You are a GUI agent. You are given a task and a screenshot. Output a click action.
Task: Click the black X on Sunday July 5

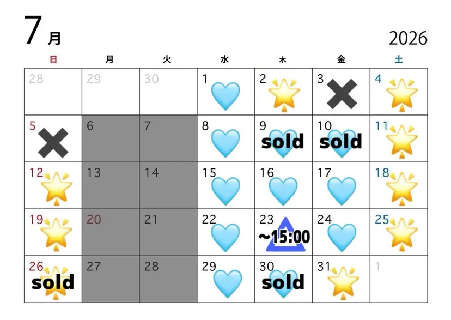(53, 143)
